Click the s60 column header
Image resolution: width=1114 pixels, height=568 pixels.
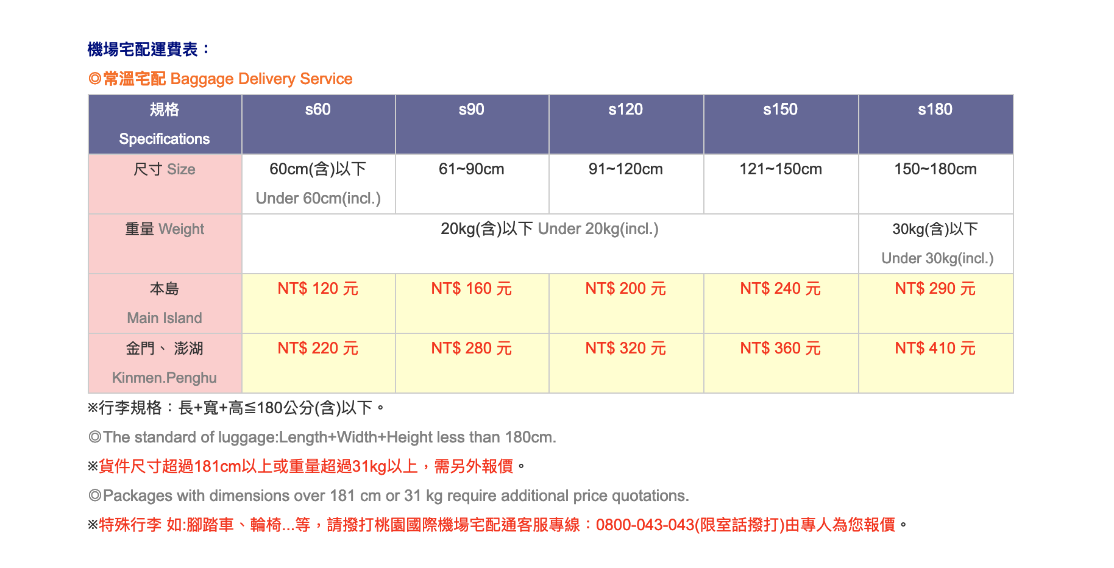pyautogui.click(x=318, y=124)
